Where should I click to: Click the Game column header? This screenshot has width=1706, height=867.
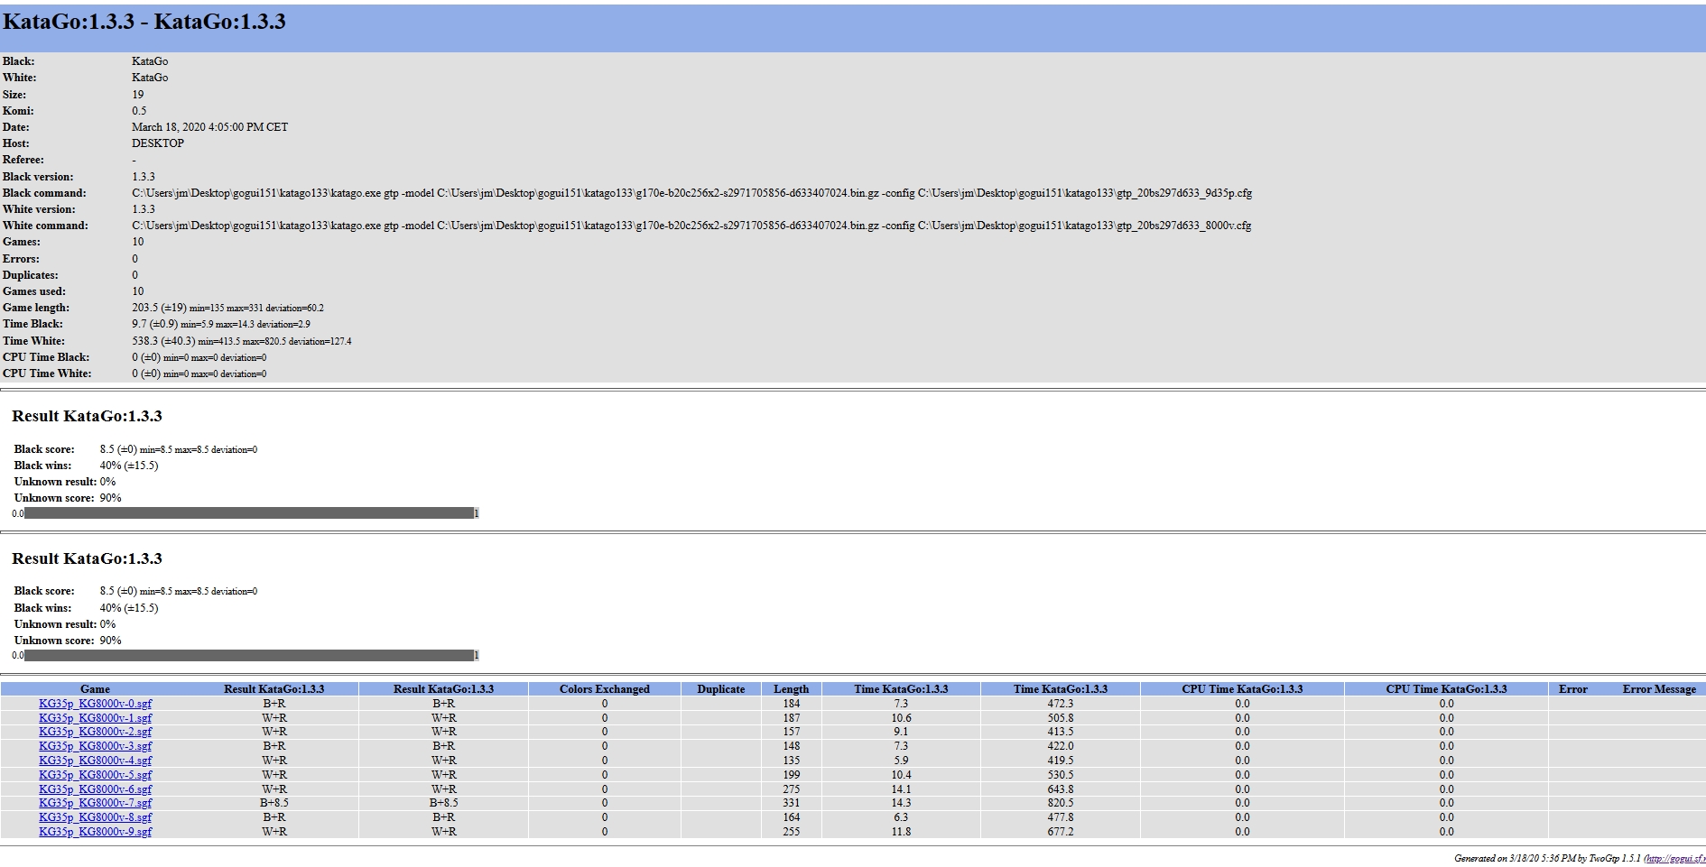95,689
